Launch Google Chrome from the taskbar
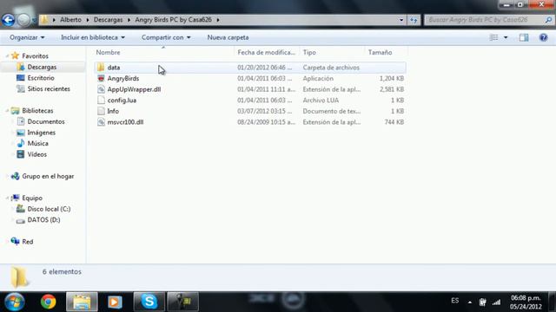 49,302
